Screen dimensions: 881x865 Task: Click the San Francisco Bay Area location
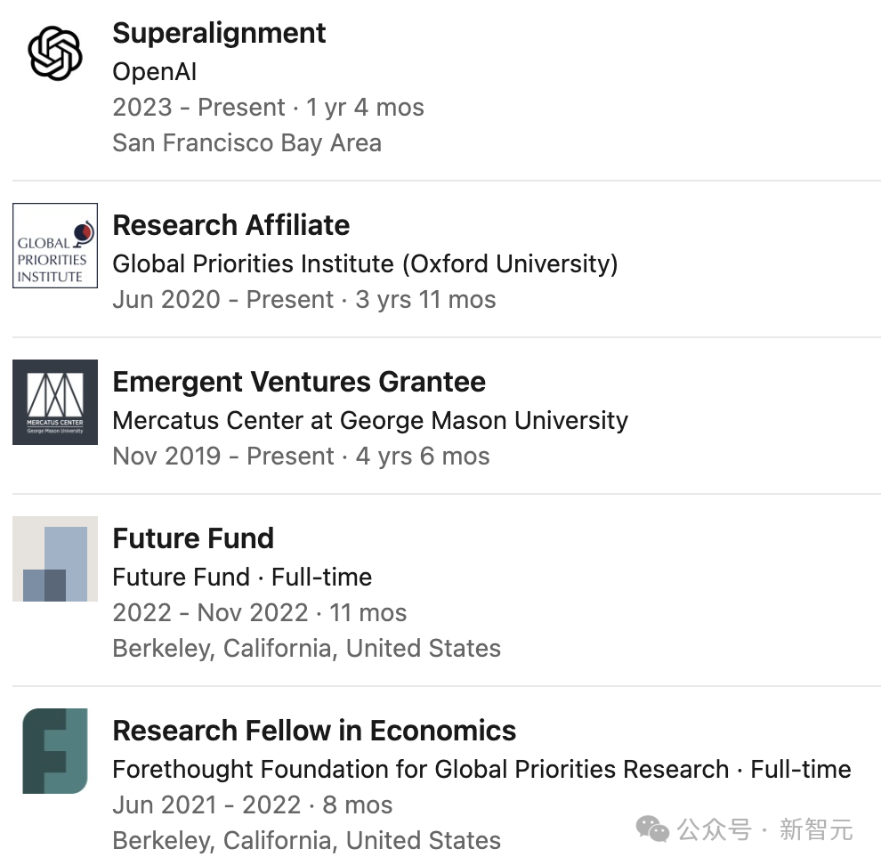pyautogui.click(x=247, y=143)
